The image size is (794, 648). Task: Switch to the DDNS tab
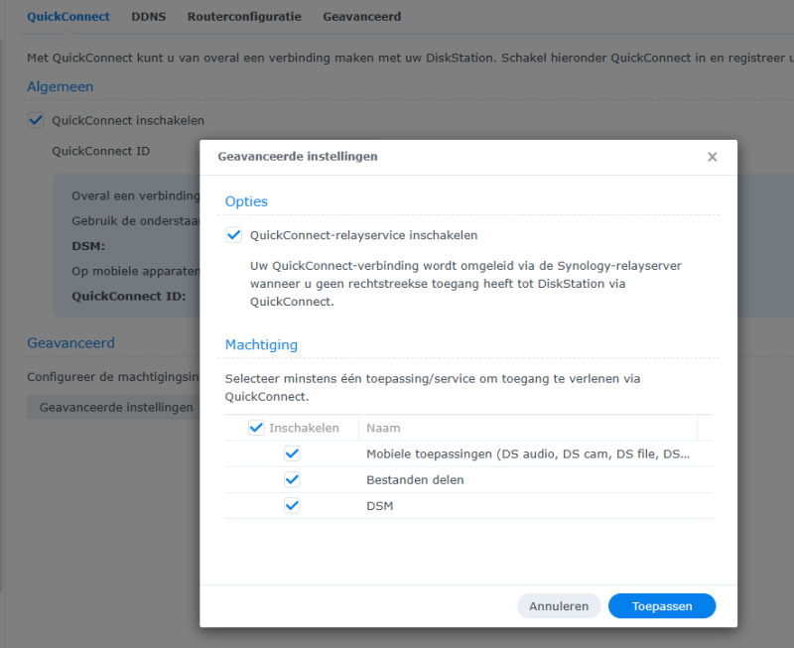148,17
